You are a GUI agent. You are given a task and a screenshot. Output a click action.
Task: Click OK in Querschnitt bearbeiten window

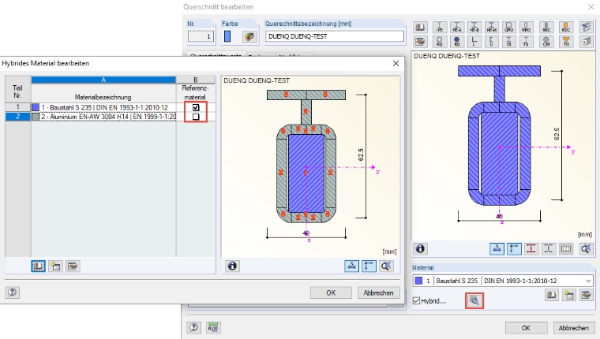[x=526, y=328]
